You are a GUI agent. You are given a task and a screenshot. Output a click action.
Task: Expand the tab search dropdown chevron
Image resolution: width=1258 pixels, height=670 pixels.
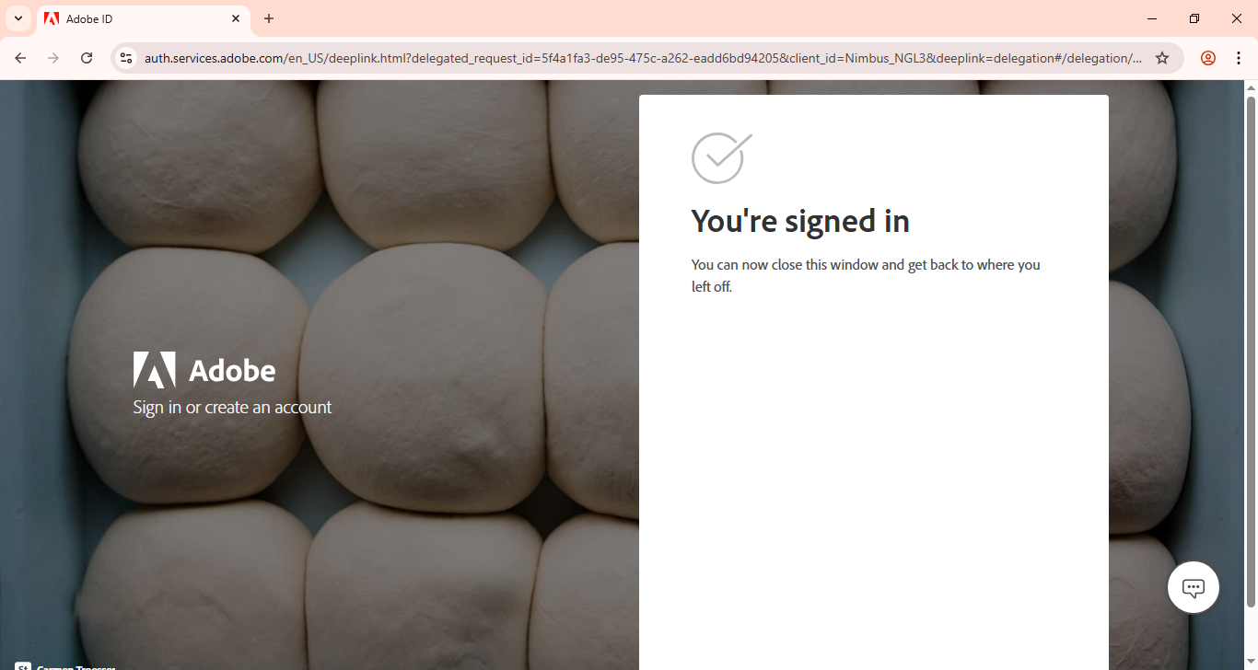(18, 18)
